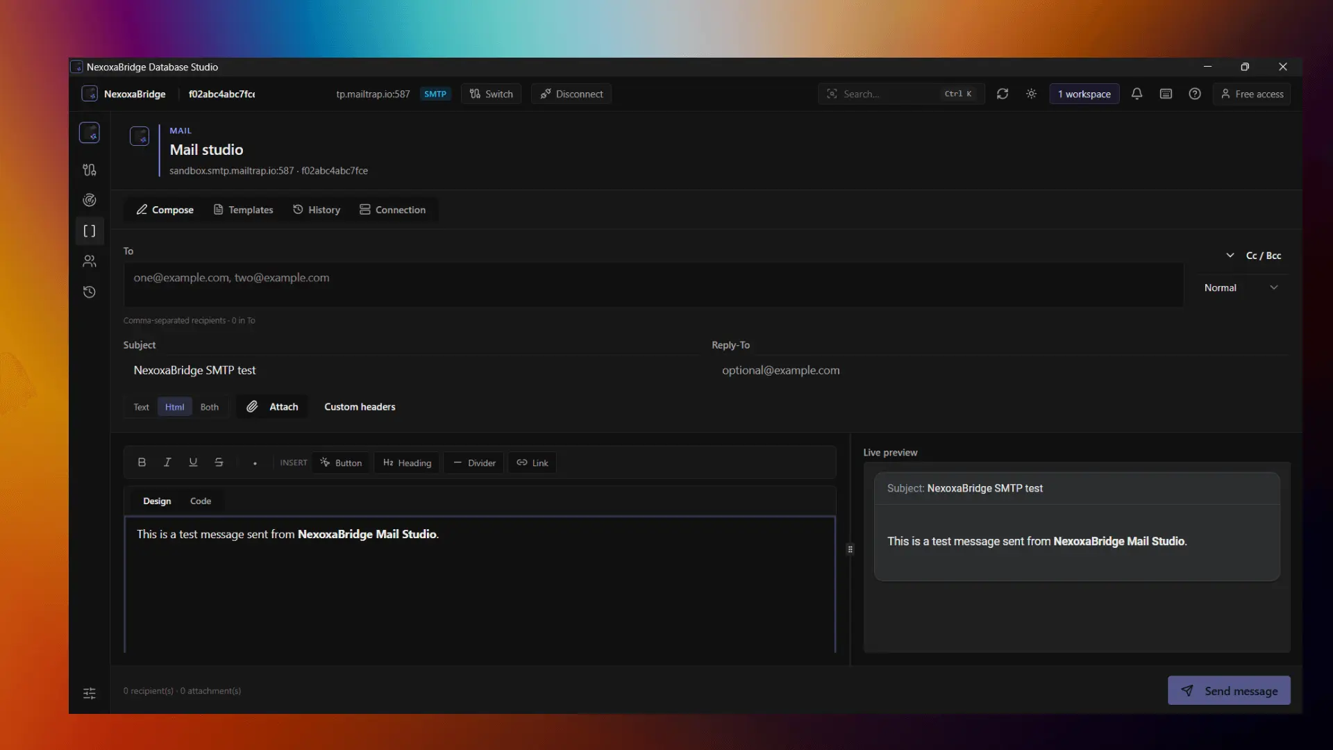Viewport: 1333px width, 750px height.
Task: Click the SMTP badge
Action: [435, 94]
